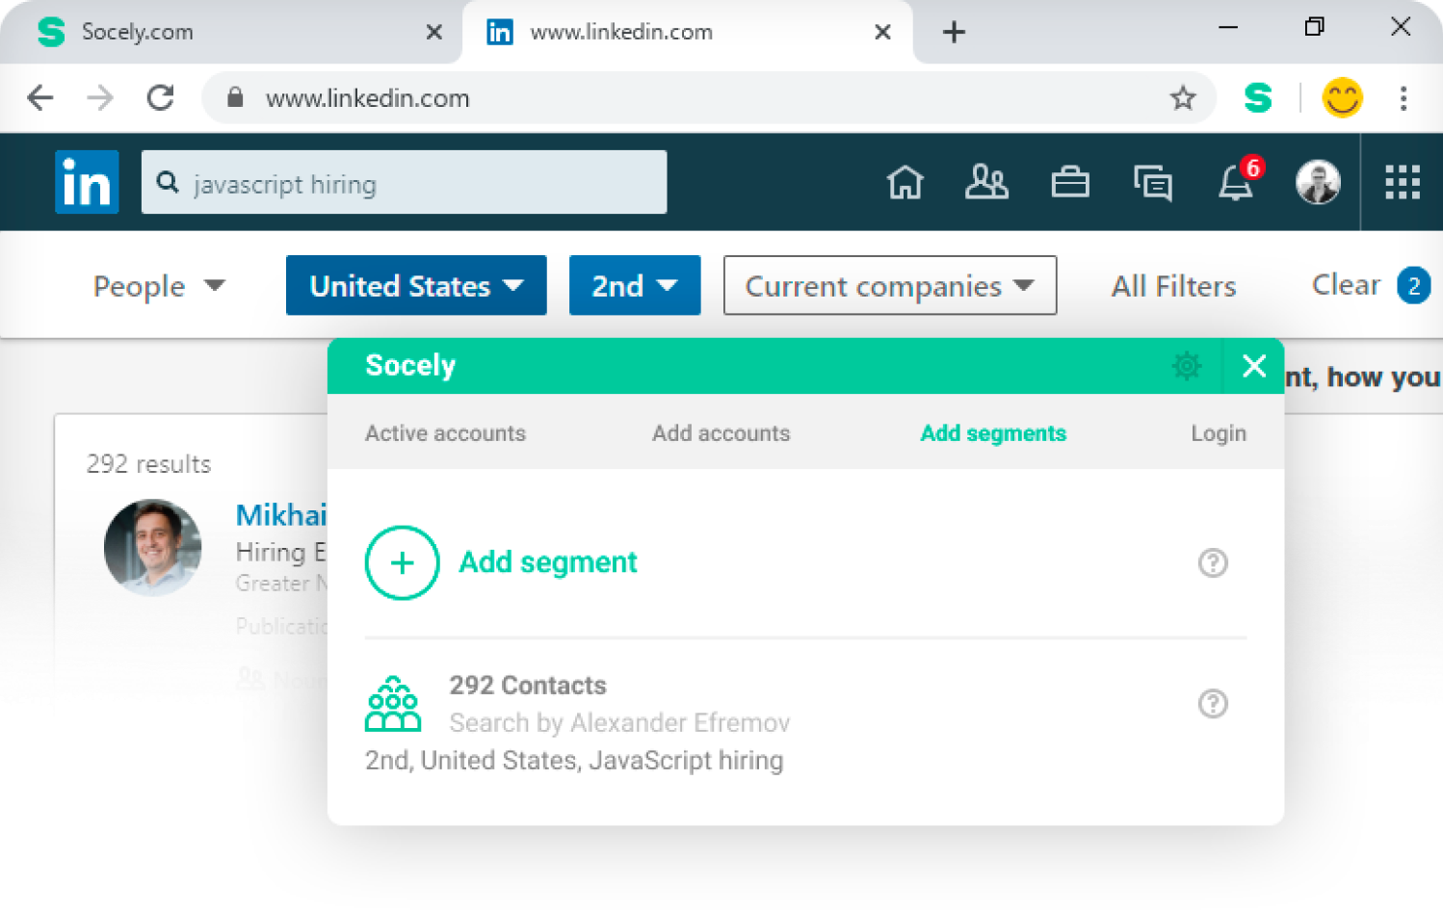Open the Work apps grid icon
This screenshot has width=1443, height=910.
1403,181
